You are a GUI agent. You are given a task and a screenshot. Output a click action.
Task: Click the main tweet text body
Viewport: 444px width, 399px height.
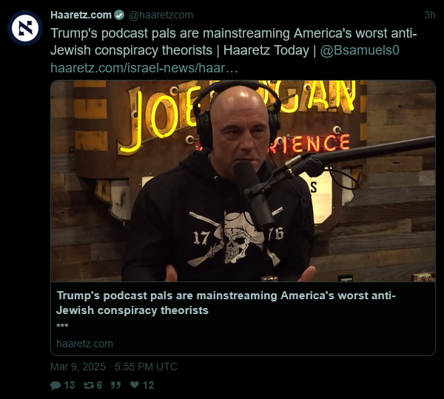click(234, 42)
